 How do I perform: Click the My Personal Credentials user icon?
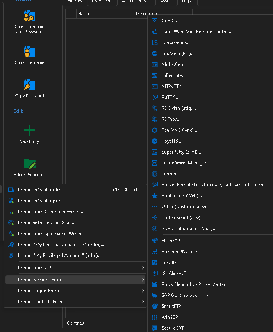[11, 245]
